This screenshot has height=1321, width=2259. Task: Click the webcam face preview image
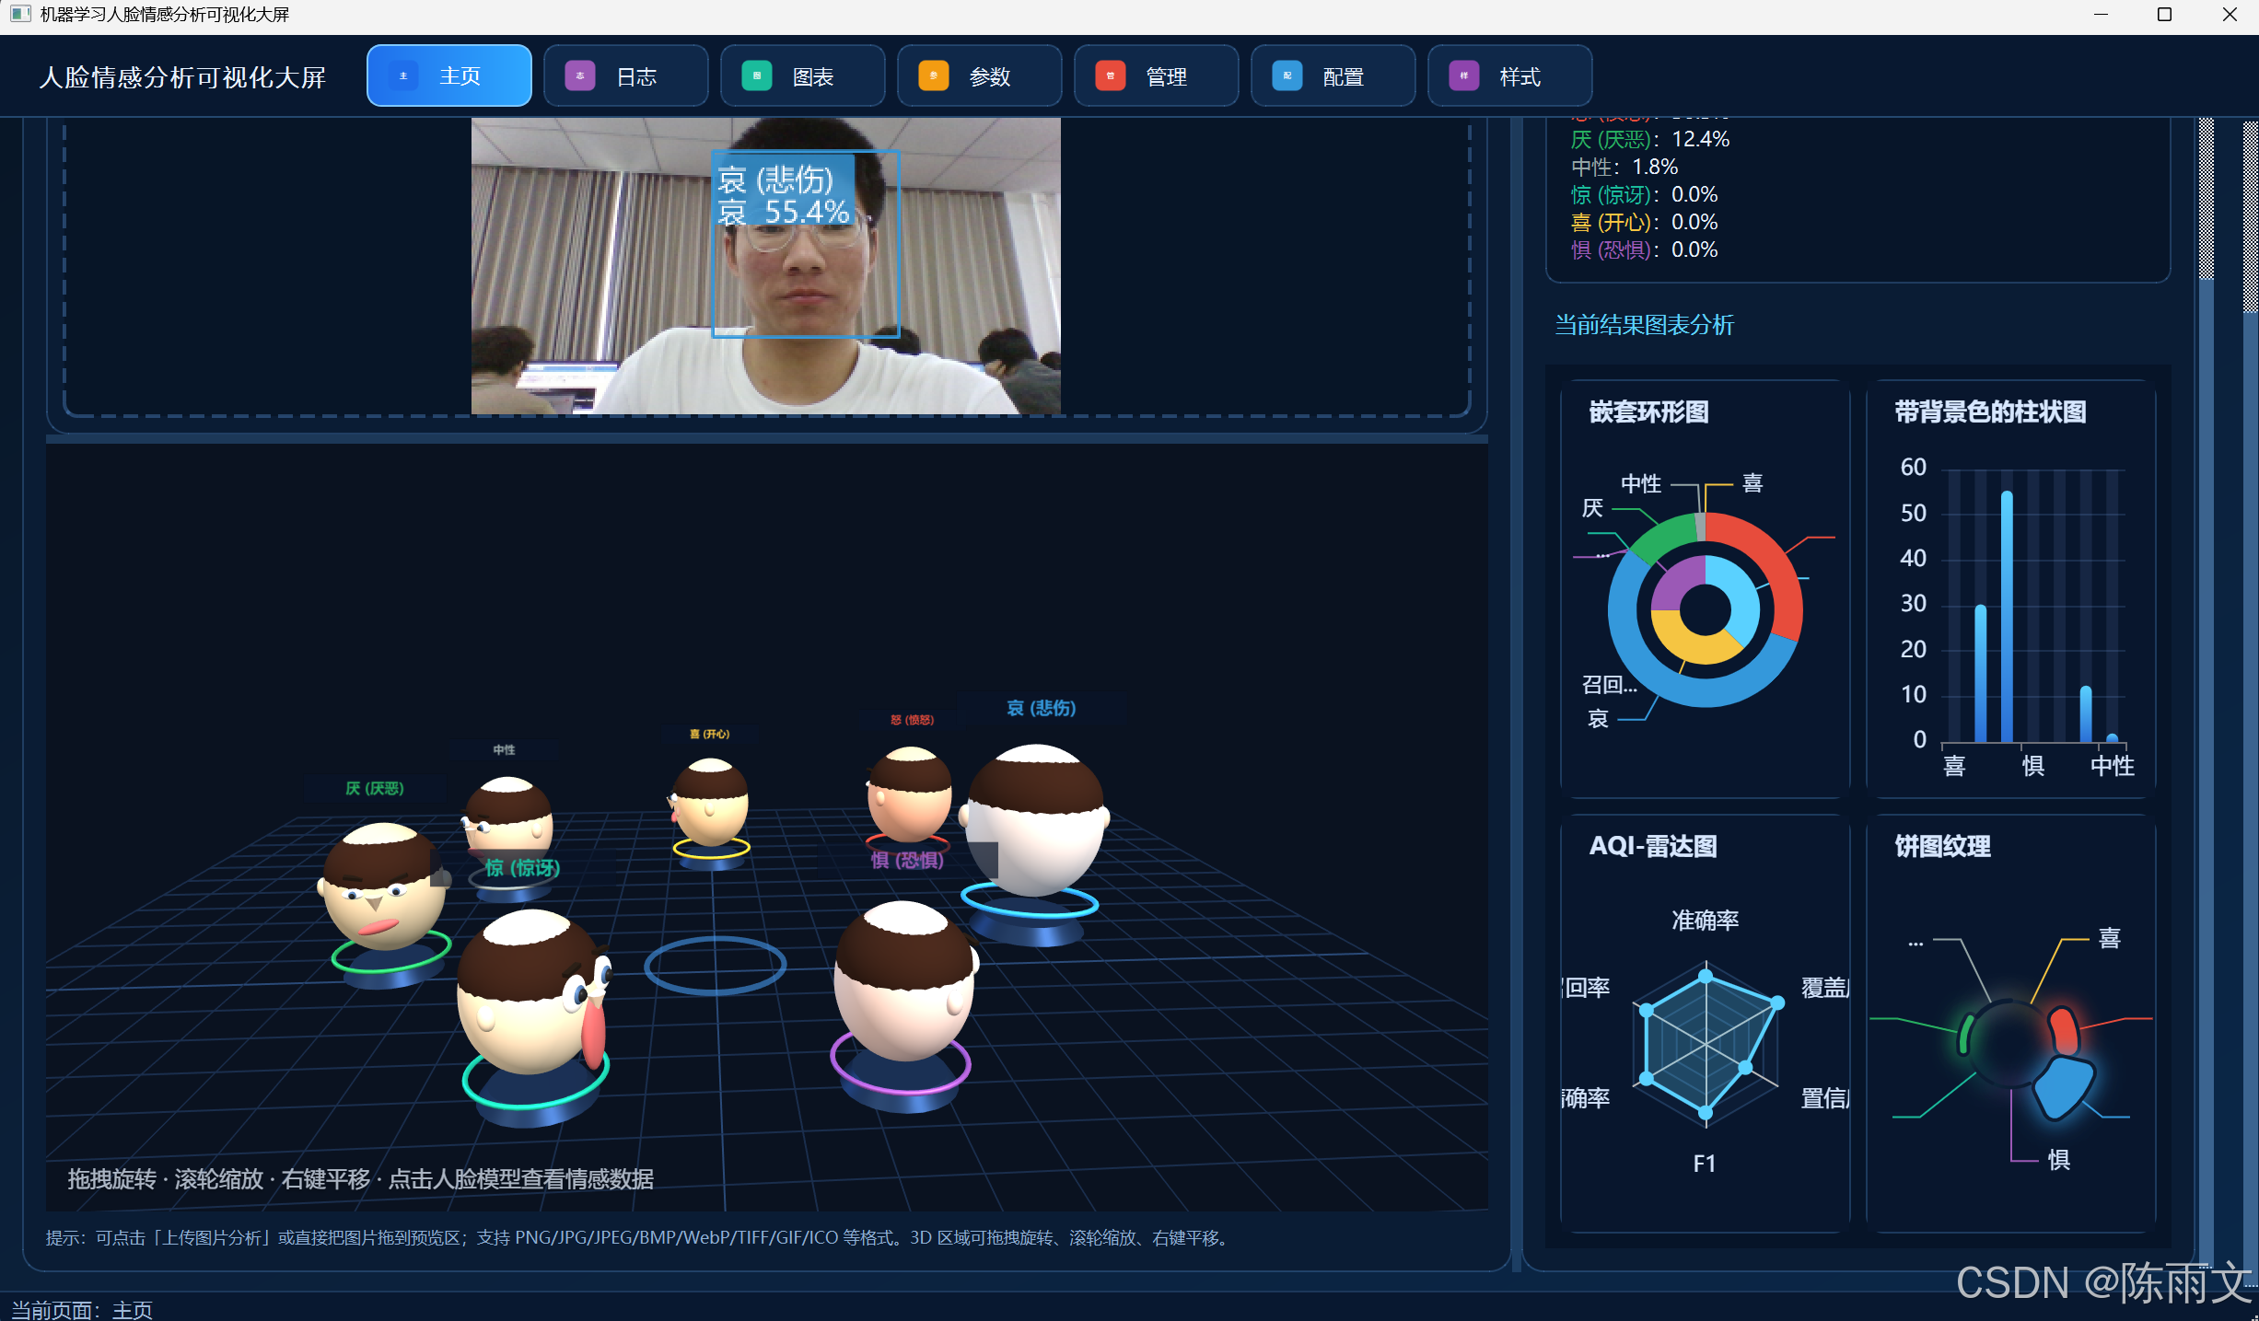766,266
